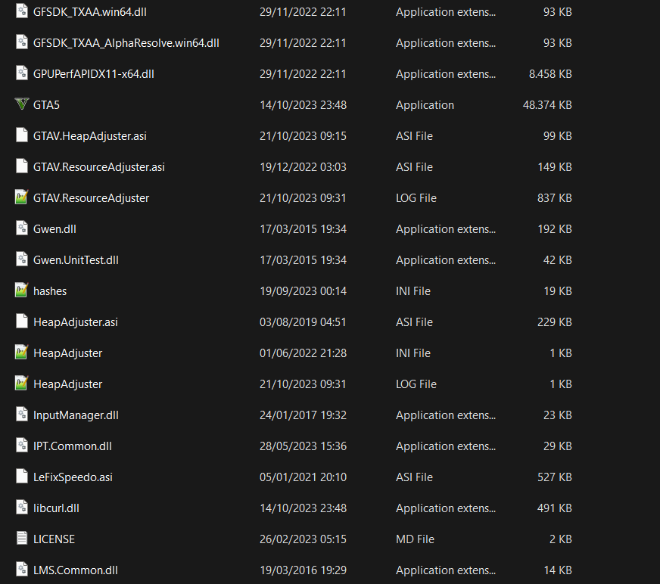
Task: Click the Gwen.dll file icon
Action: (x=21, y=229)
